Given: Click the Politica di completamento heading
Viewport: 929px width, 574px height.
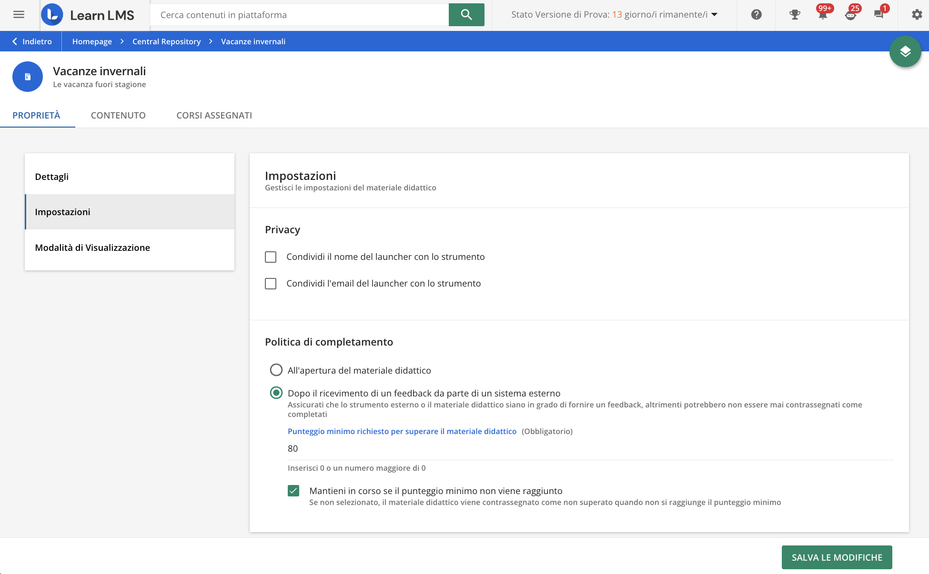Looking at the screenshot, I should (x=329, y=342).
